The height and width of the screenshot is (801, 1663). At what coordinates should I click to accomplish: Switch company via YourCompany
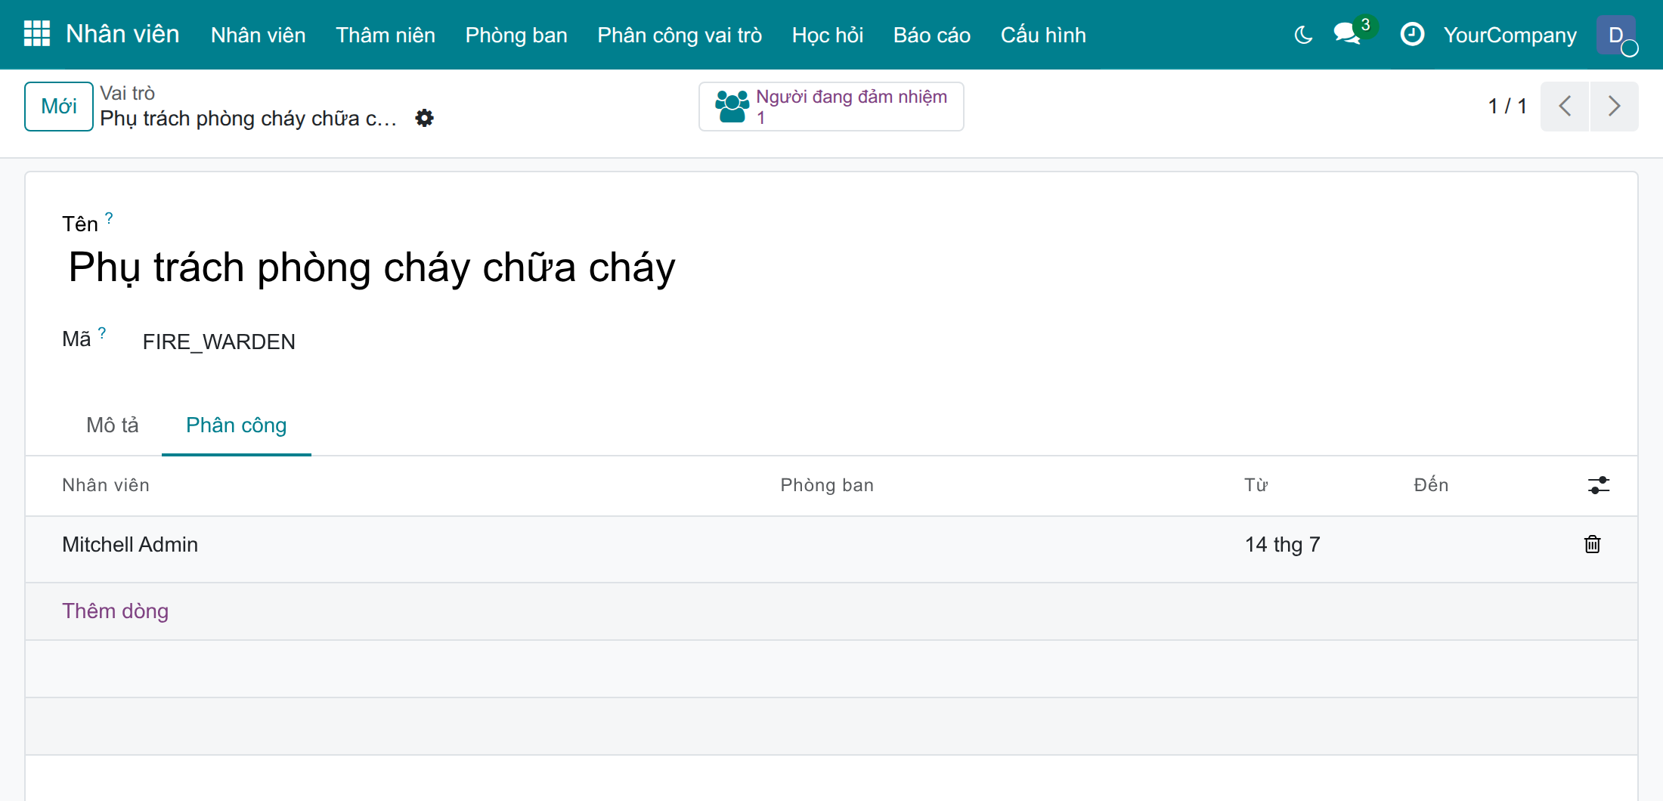coord(1510,35)
